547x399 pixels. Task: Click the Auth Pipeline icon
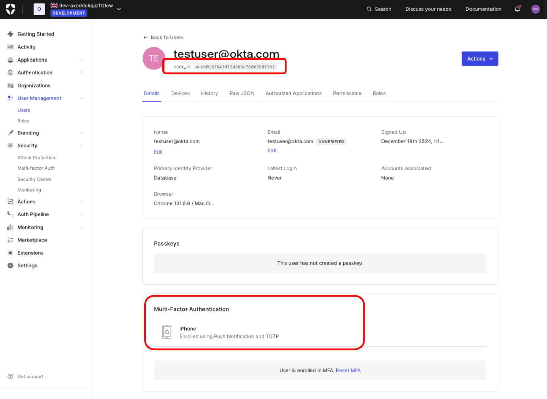click(x=10, y=214)
